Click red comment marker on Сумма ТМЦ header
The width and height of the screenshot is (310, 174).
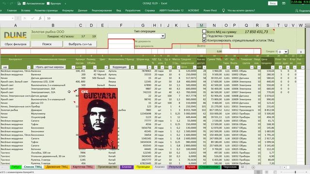coord(221,58)
